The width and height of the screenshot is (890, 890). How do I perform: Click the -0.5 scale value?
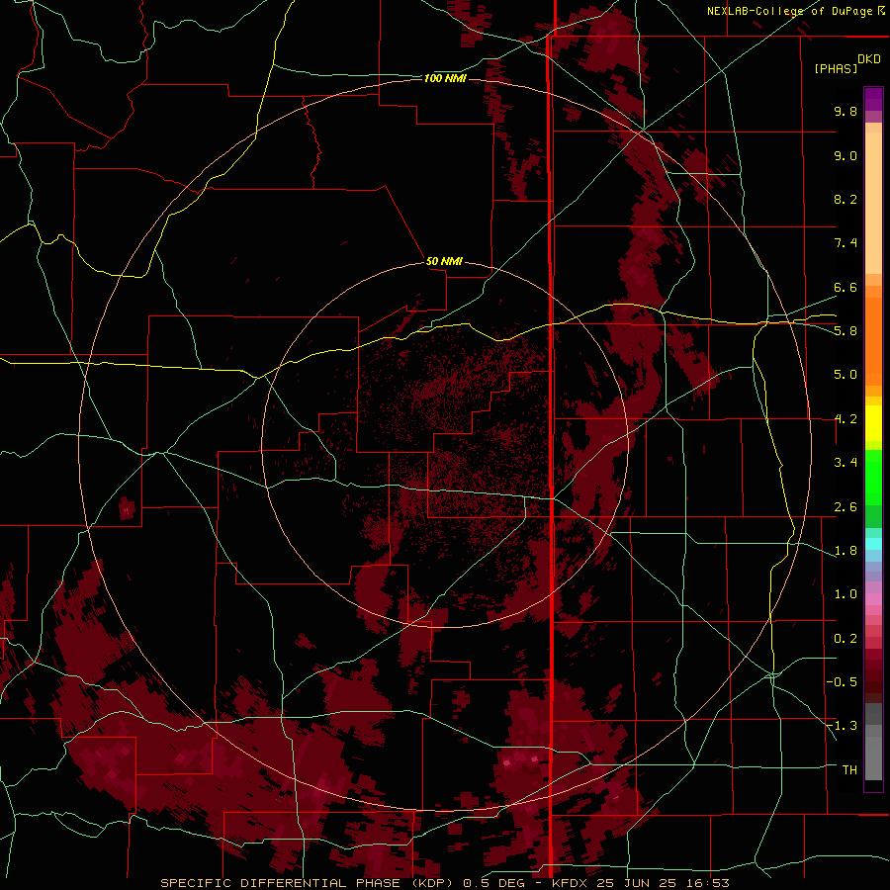tap(842, 682)
